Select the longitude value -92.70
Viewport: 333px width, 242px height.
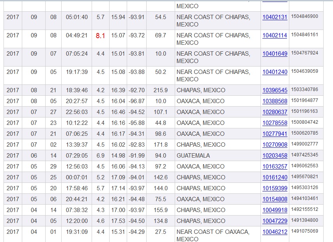(136, 90)
